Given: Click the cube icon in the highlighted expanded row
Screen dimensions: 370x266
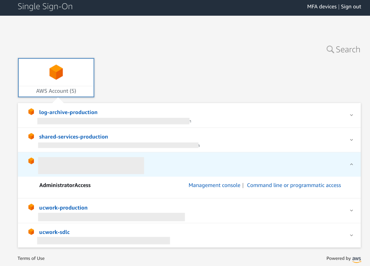Looking at the screenshot, I should pos(31,161).
